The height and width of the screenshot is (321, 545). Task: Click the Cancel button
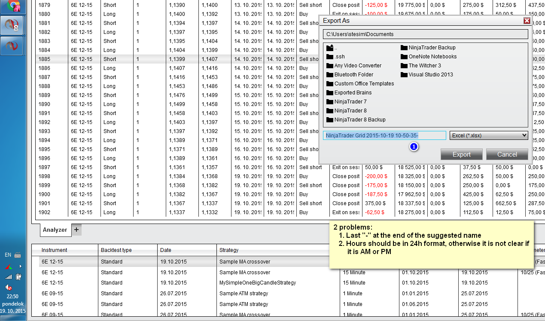pyautogui.click(x=507, y=154)
